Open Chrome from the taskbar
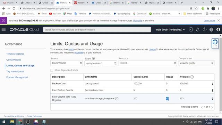The image size is (222, 125). 20,122
